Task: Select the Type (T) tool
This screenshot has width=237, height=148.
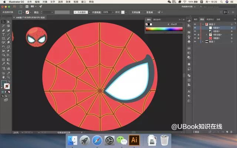Action: [x=3, y=34]
